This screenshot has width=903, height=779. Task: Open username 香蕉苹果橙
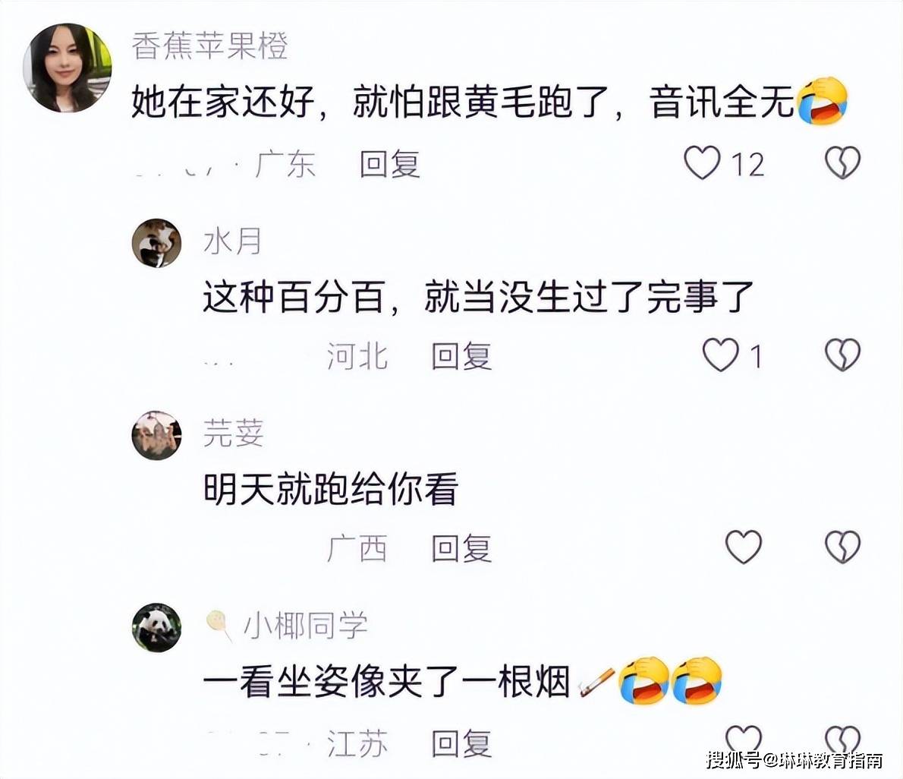(209, 46)
